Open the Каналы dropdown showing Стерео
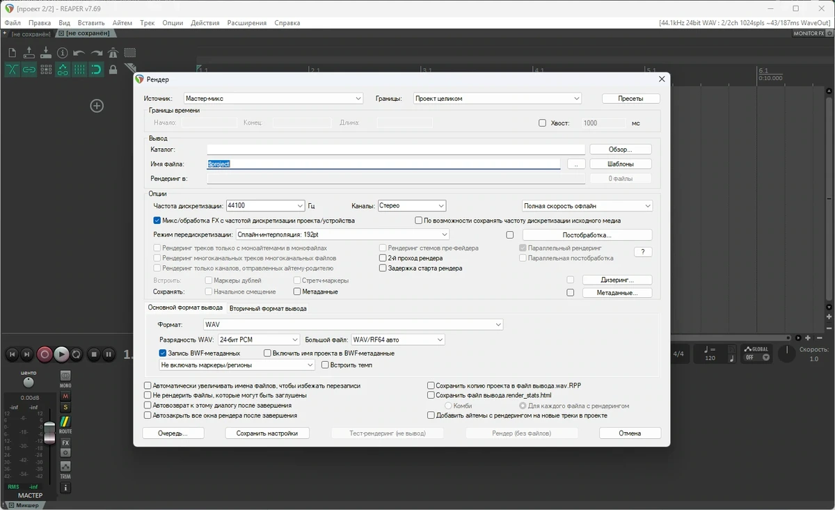Viewport: 835px width, 510px height. 411,206
